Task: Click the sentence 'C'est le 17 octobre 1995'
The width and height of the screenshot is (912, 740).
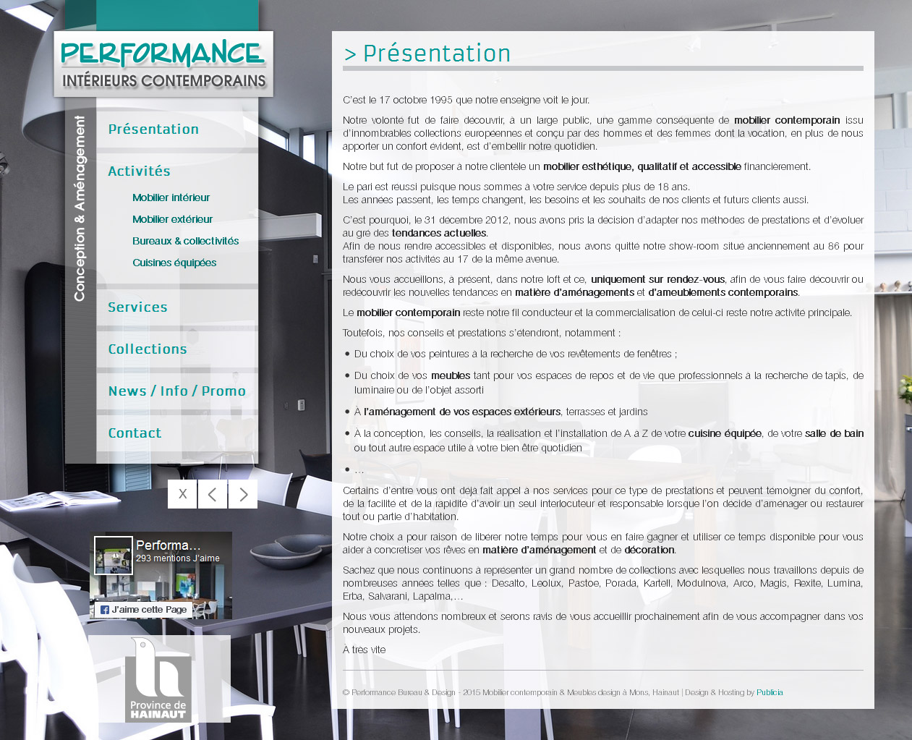Action: tap(466, 100)
